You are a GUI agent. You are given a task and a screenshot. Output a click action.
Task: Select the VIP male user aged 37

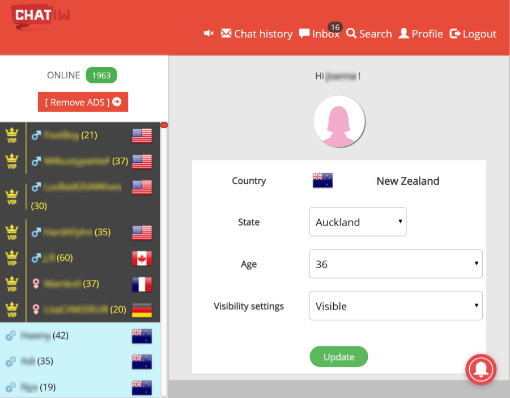click(x=80, y=161)
